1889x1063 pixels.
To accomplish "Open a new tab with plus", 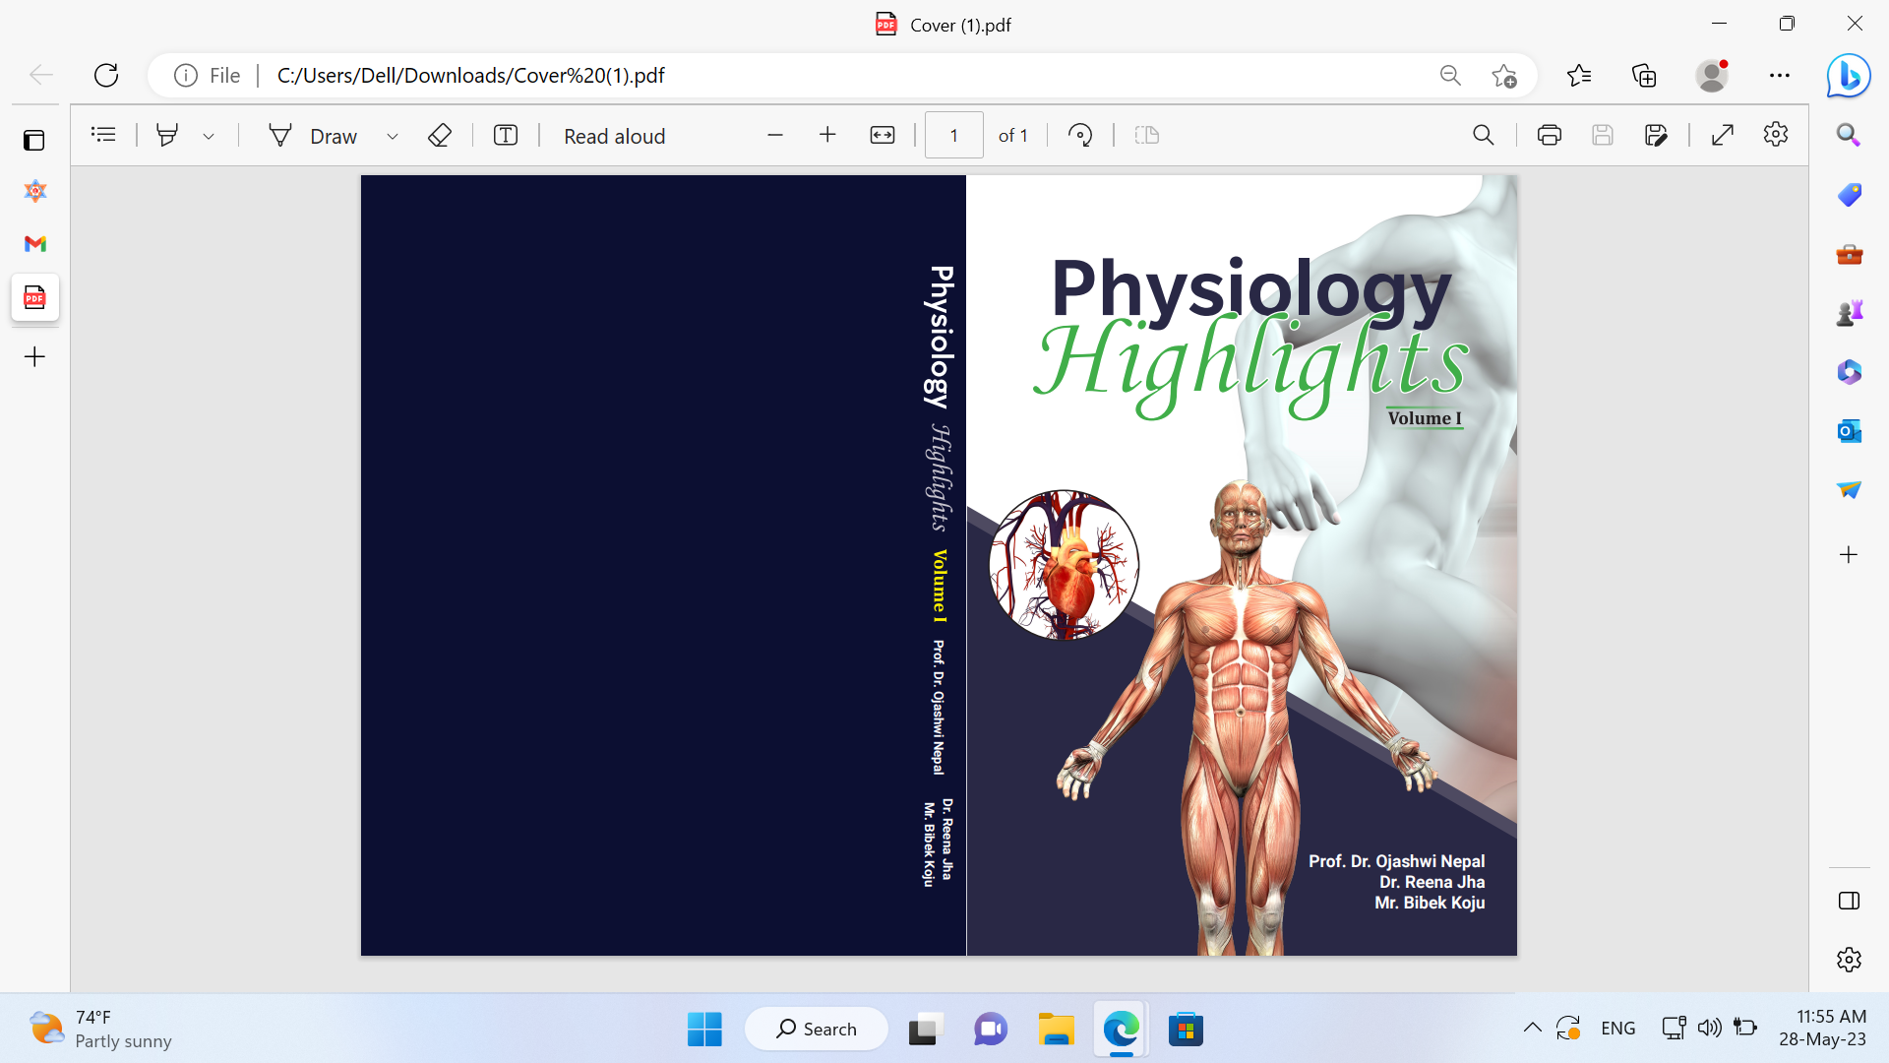I will (34, 356).
